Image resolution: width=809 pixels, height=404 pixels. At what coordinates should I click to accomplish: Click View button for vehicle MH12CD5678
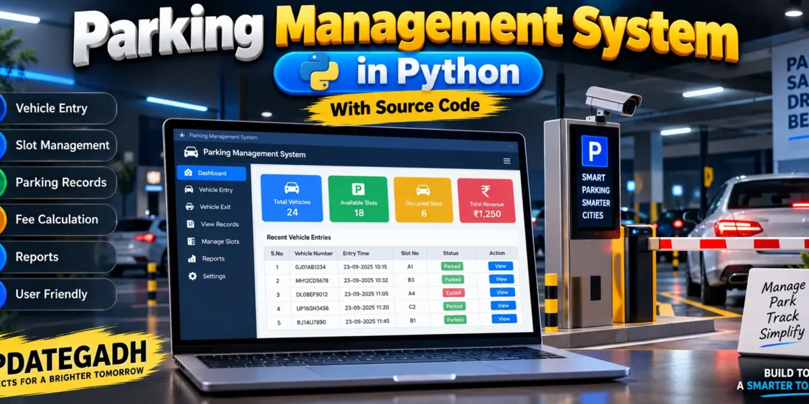point(501,279)
